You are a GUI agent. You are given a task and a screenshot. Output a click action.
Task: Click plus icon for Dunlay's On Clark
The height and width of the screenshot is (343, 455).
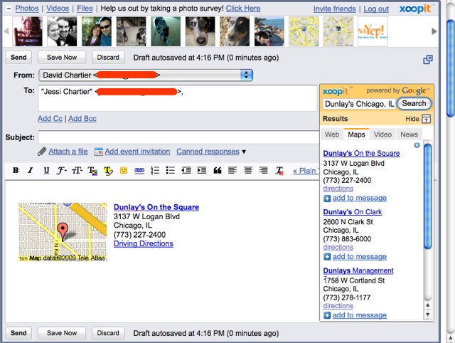(x=327, y=257)
